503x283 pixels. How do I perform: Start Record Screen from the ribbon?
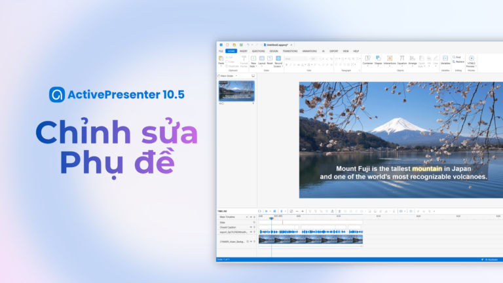[x=278, y=61]
